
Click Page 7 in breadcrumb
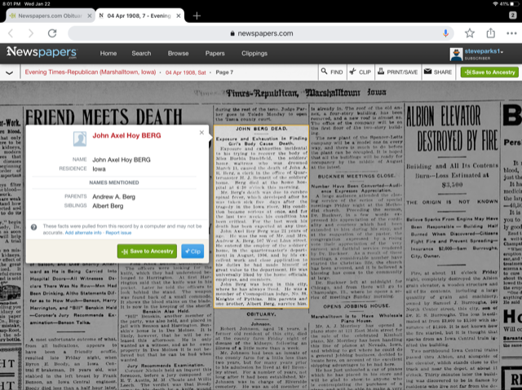point(224,72)
